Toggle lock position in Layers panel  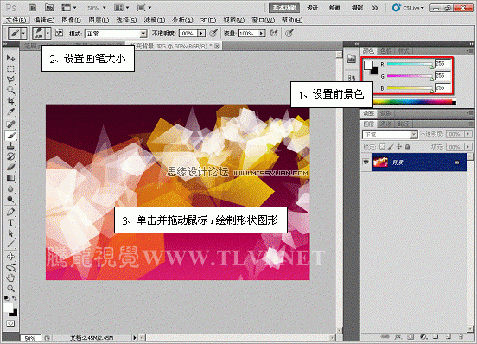click(x=399, y=147)
